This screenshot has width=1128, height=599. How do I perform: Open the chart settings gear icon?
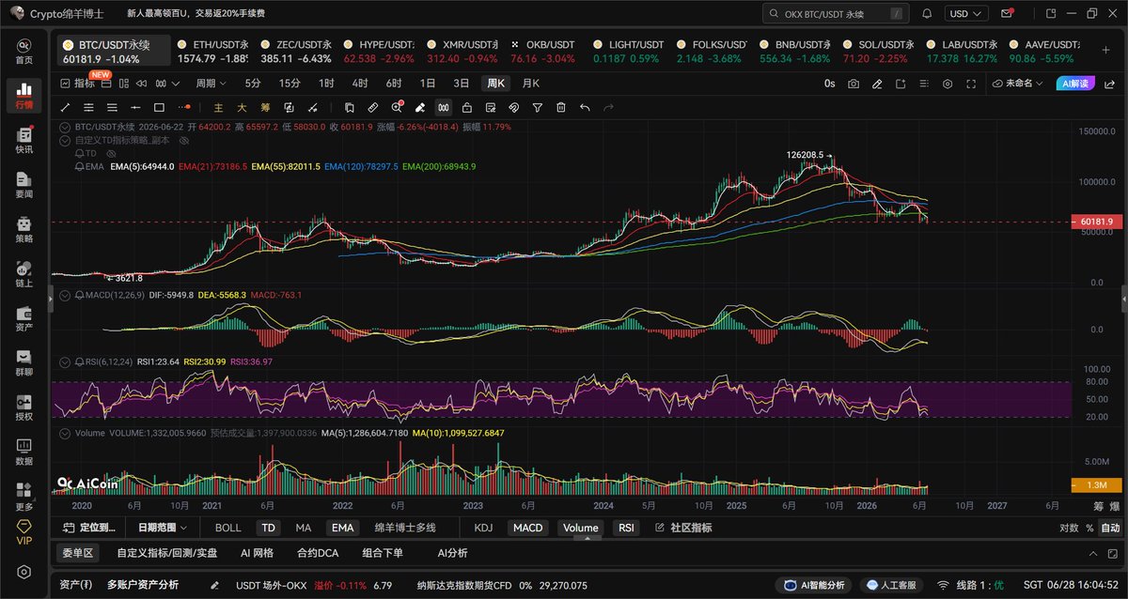point(947,84)
